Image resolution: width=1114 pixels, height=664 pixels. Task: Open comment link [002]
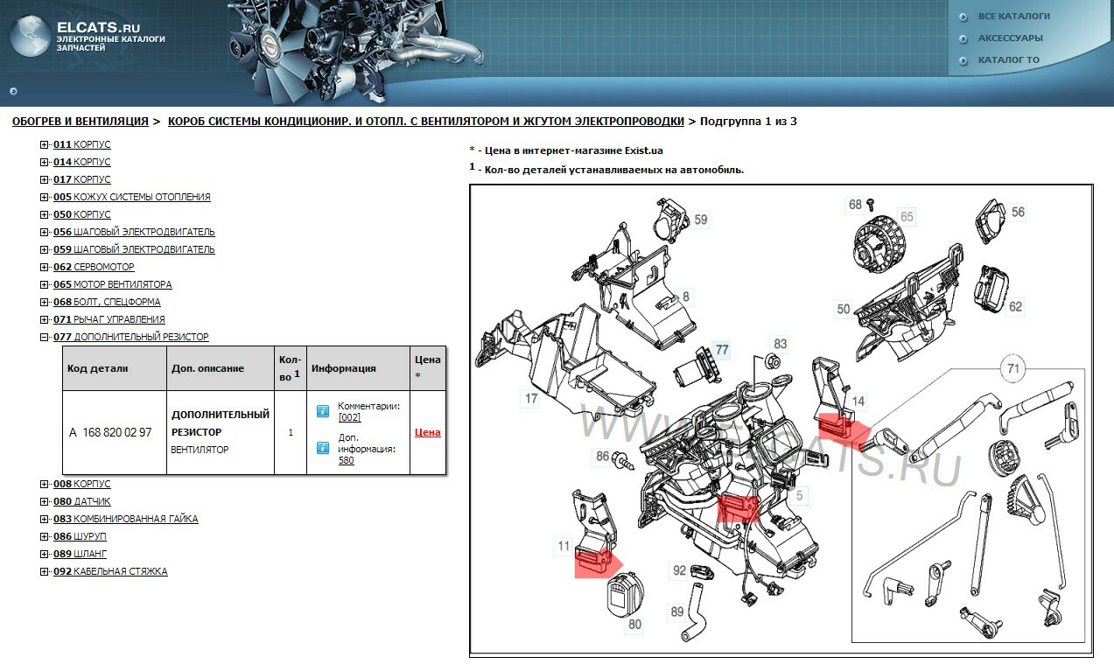(x=349, y=417)
